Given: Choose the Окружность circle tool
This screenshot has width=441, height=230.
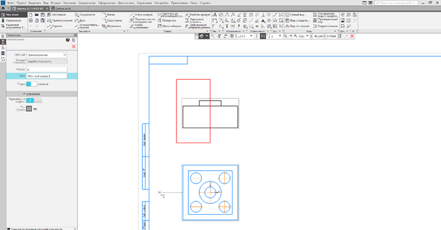Looking at the screenshot, I should 85,14.
